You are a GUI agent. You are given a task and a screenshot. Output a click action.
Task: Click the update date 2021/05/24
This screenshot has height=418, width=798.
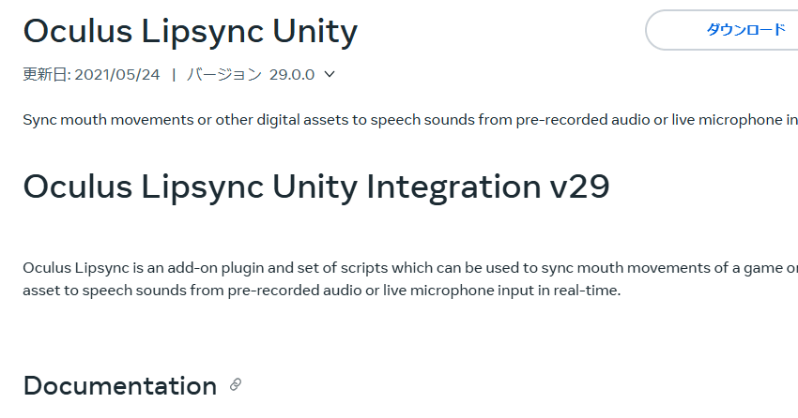click(117, 75)
